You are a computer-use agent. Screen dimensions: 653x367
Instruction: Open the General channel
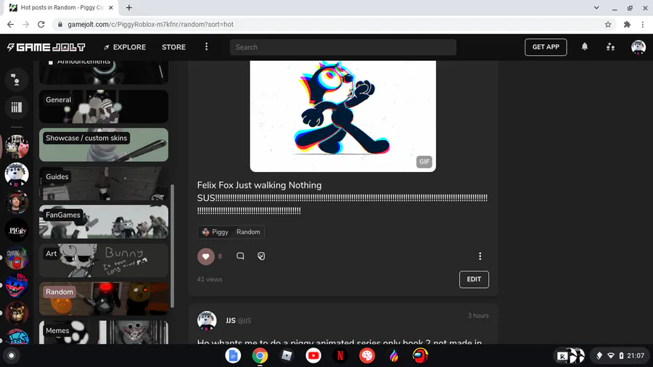point(104,107)
